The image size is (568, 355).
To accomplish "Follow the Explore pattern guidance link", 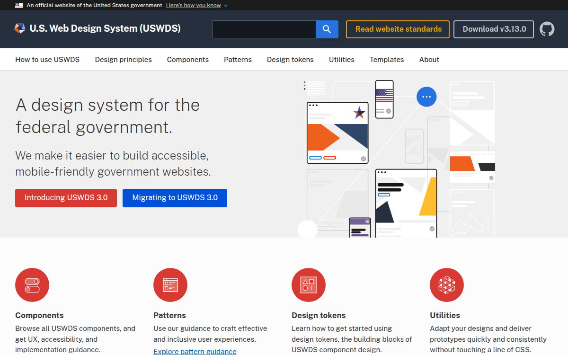I will pyautogui.click(x=195, y=351).
